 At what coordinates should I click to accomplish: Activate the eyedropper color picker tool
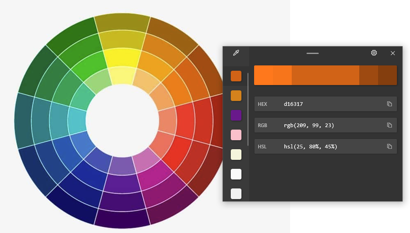[236, 53]
